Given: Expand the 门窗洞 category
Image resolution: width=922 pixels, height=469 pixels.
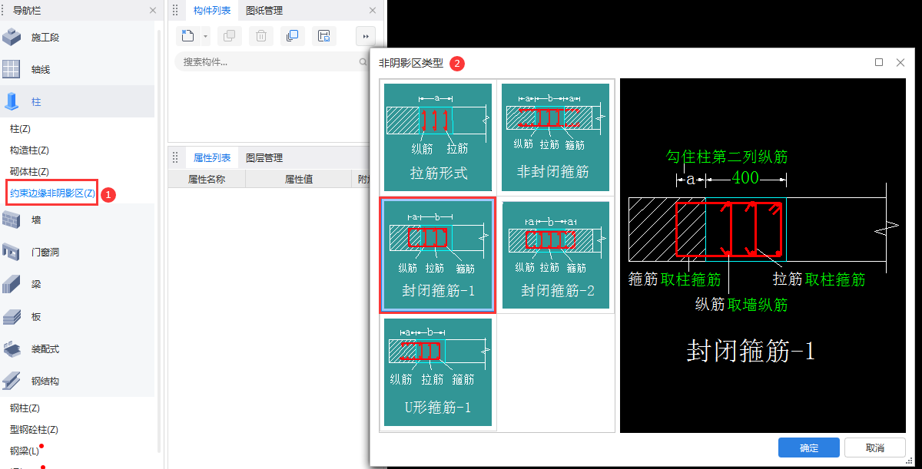Looking at the screenshot, I should pyautogui.click(x=77, y=252).
